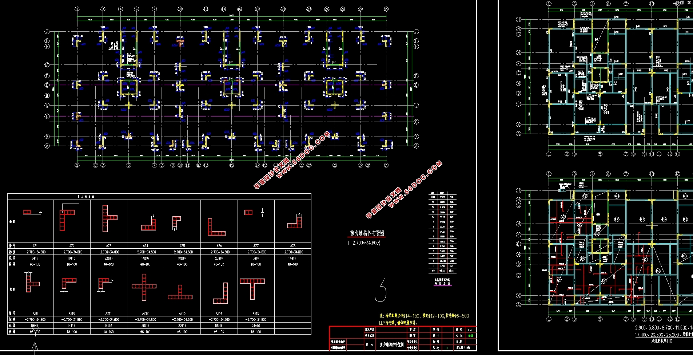Viewport: 693px width, 355px height.
Task: Select the 未注明板厚110 note on the slab drawing
Action: coord(661,341)
